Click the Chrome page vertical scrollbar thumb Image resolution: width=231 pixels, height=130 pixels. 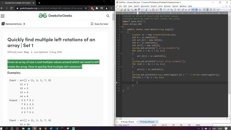(x=113, y=17)
